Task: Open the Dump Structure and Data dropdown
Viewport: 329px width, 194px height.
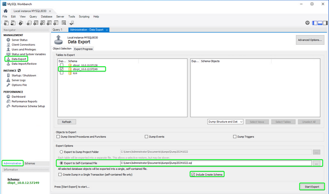Action: click(x=226, y=122)
